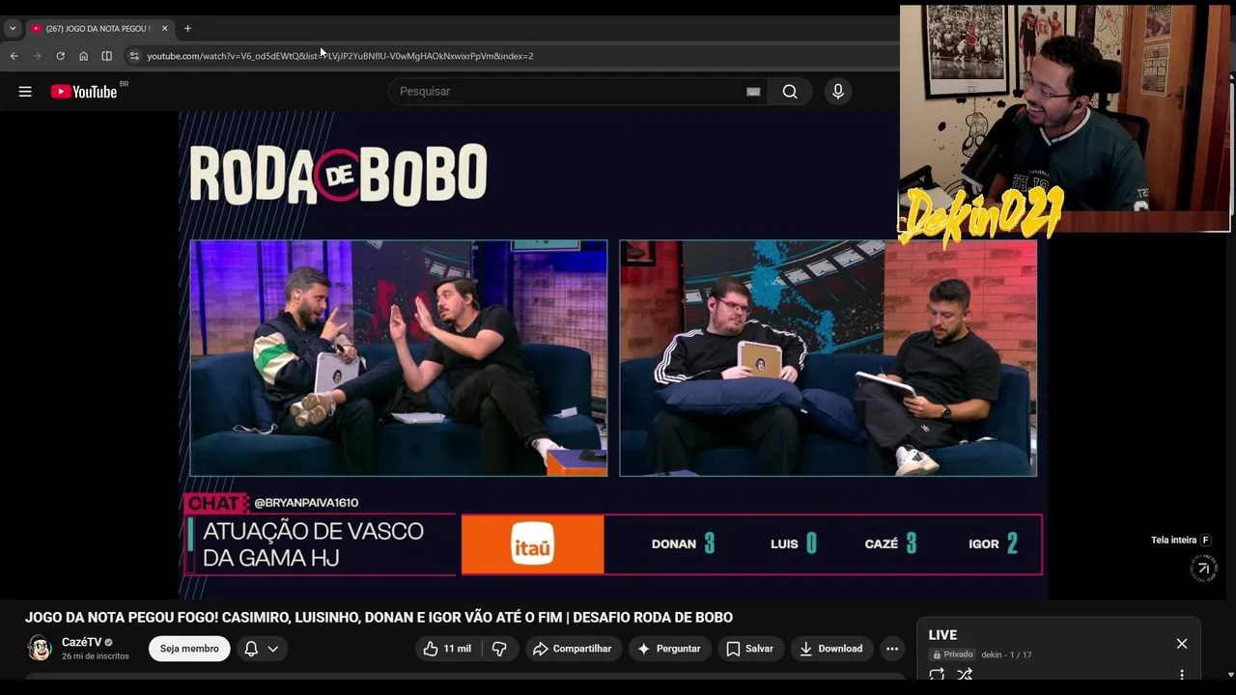Click the '26 mi de inscritos' text

(96, 656)
